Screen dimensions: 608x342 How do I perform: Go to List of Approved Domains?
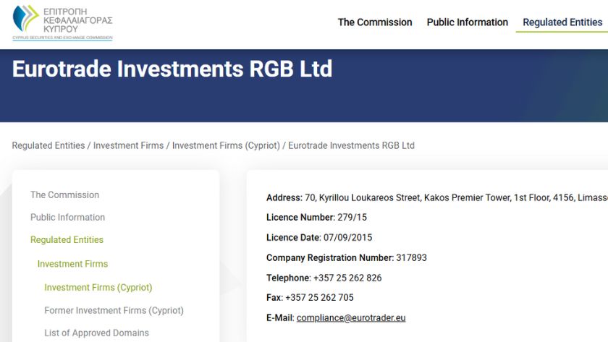click(x=96, y=333)
